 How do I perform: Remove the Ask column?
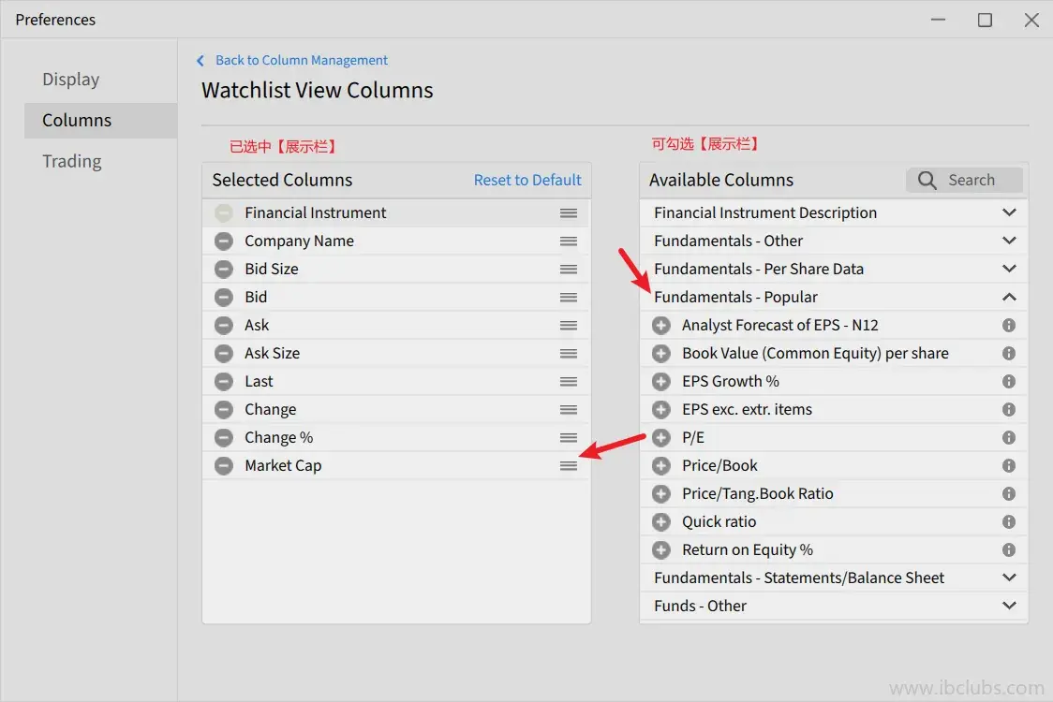(x=224, y=326)
